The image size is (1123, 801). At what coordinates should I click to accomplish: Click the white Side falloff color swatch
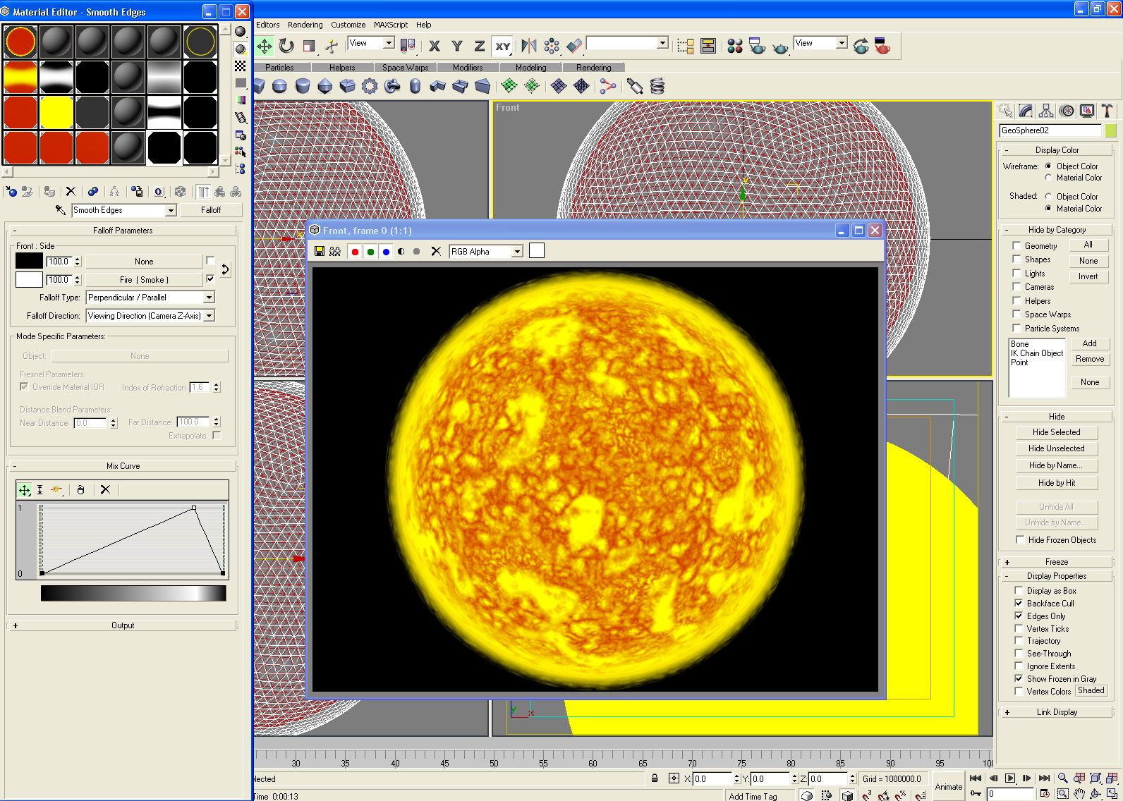click(29, 279)
